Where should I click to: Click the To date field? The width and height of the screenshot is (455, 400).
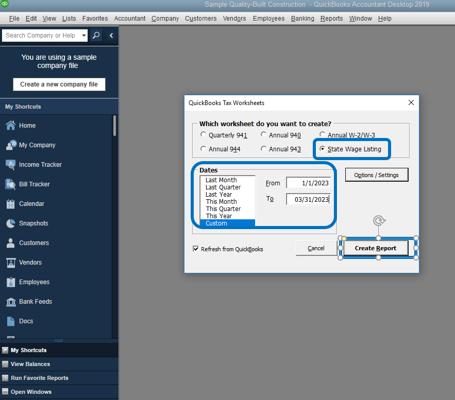pos(308,199)
